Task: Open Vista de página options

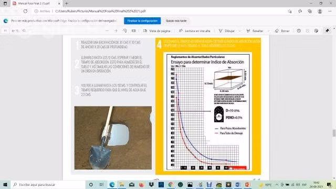Action: click(x=157, y=31)
